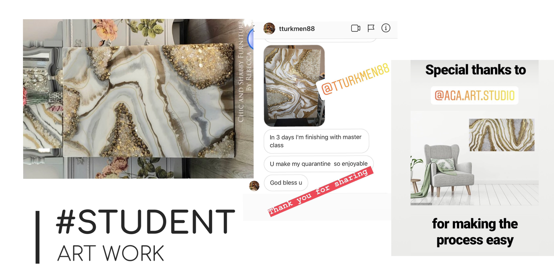
Task: Click the small avatar beside God bless u
Action: [254, 186]
